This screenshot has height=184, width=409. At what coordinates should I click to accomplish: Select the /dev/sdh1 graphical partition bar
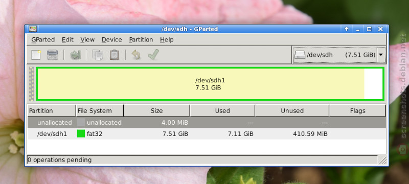(210, 84)
